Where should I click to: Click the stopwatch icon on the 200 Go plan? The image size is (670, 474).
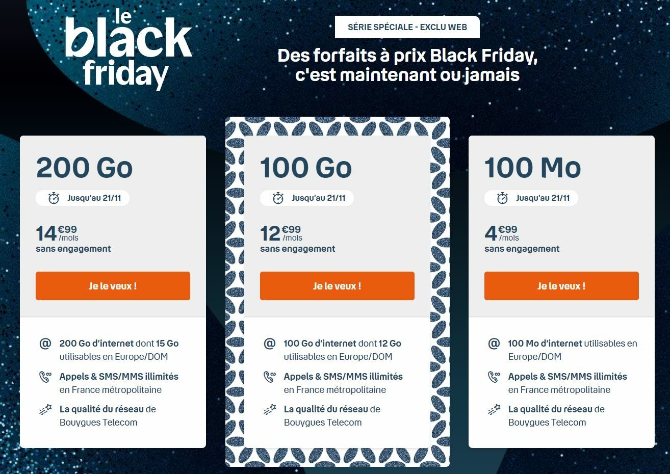point(54,198)
